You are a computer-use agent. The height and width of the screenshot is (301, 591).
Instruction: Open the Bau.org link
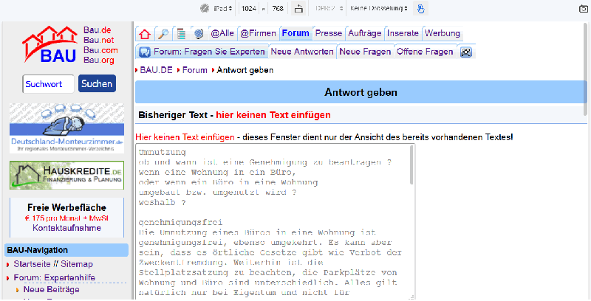pyautogui.click(x=99, y=60)
